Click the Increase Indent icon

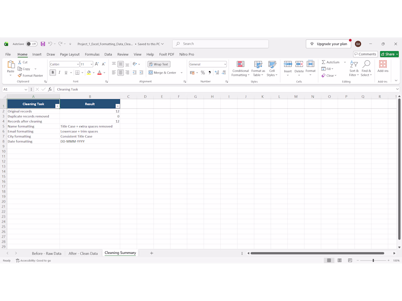[141, 73]
